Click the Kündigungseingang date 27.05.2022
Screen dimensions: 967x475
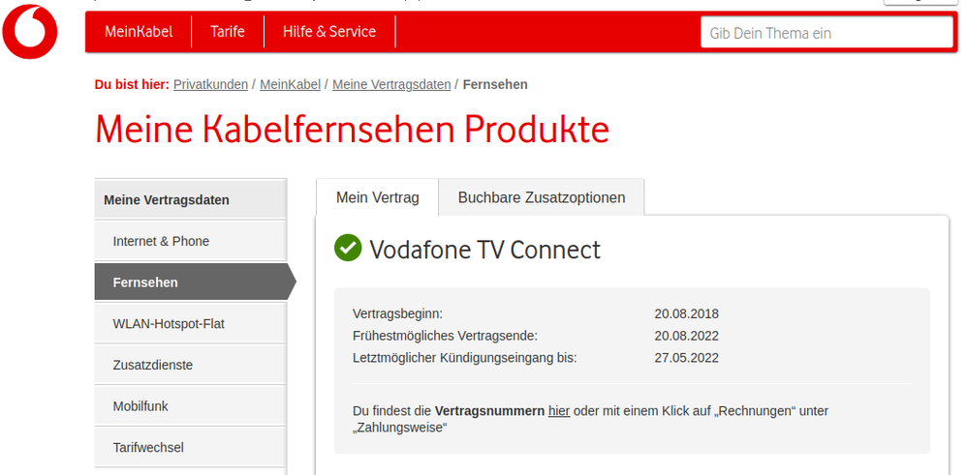tap(686, 358)
